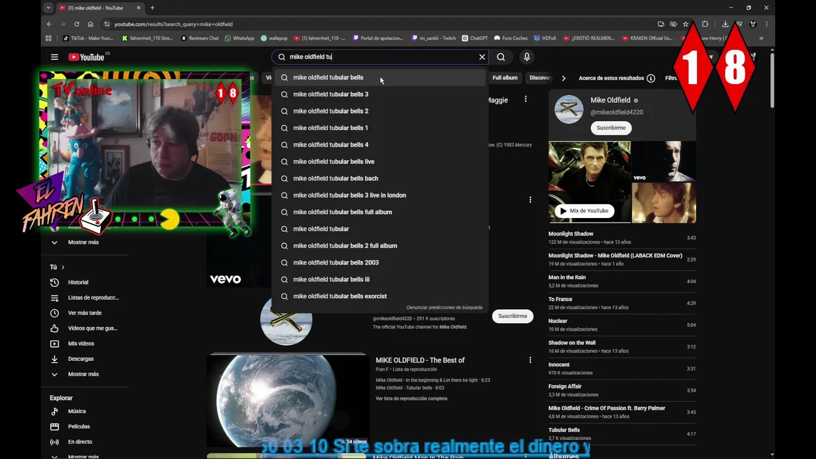Image resolution: width=816 pixels, height=459 pixels.
Task: Click Denunciar predicciones de búsqueda
Action: [x=444, y=307]
